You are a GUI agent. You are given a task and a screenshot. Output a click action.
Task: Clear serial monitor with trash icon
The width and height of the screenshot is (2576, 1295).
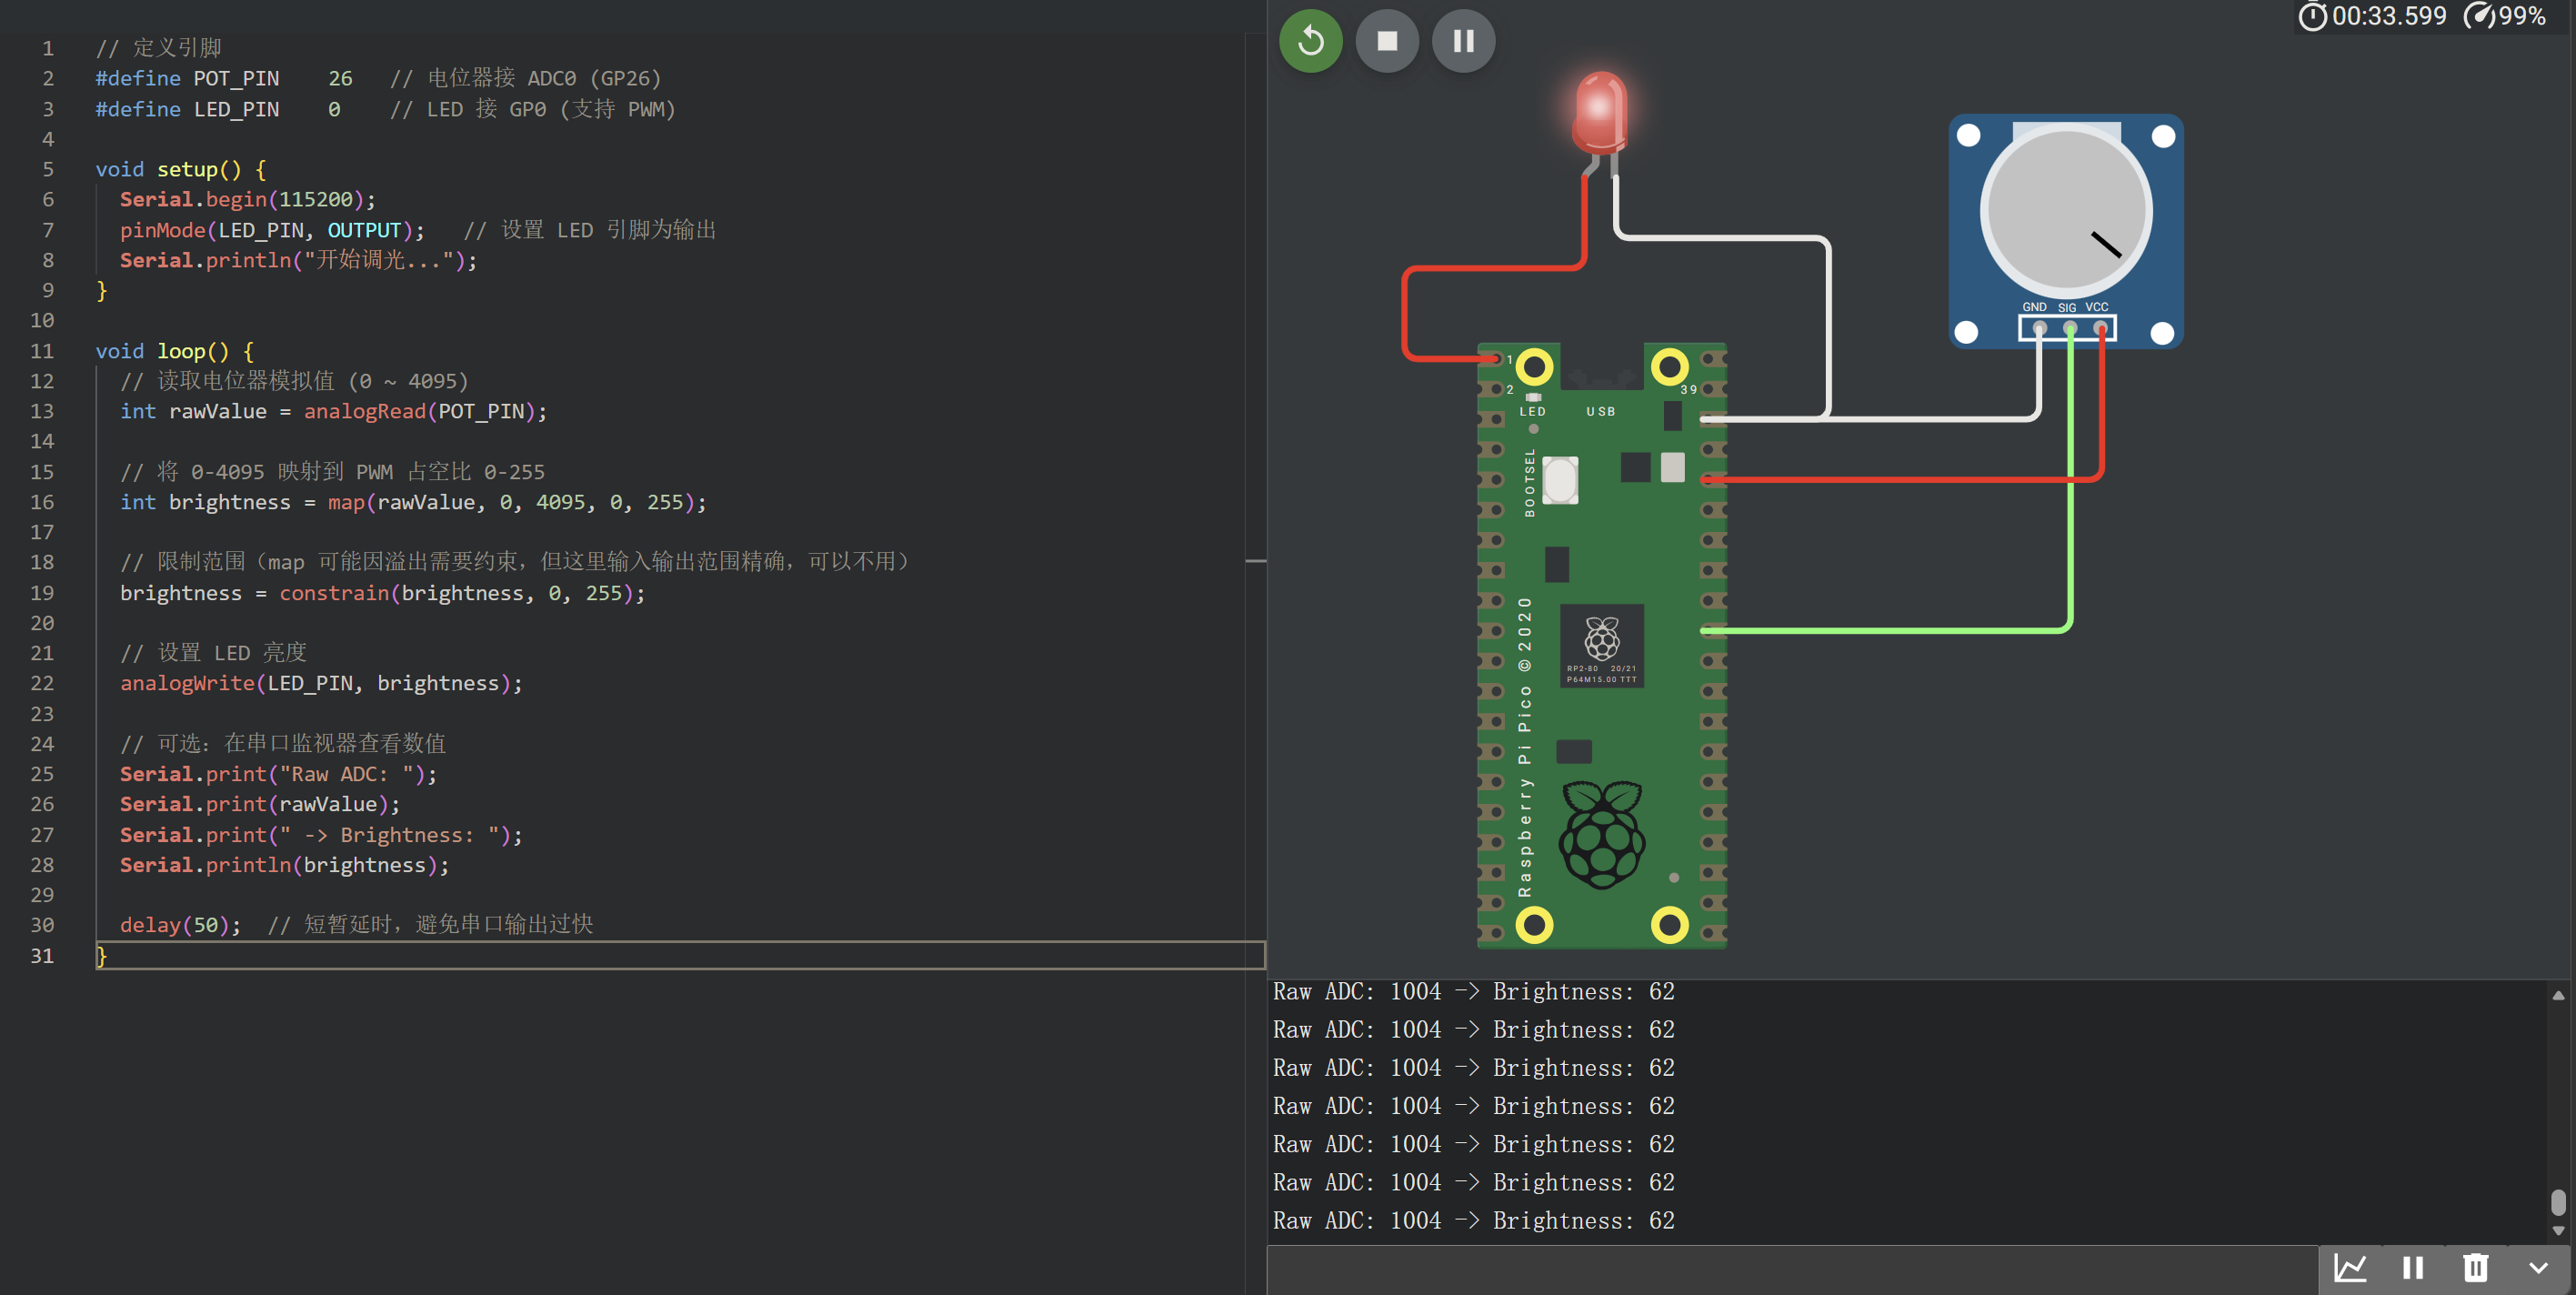pos(2475,1268)
